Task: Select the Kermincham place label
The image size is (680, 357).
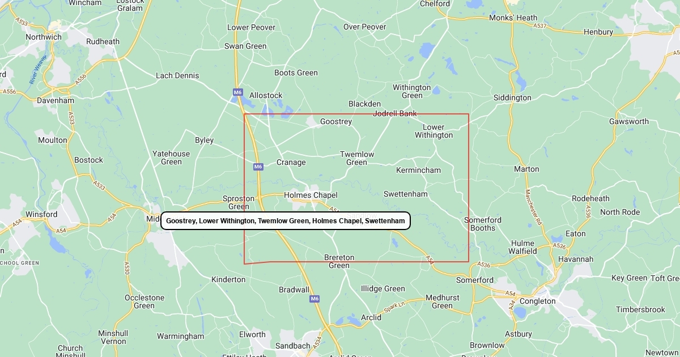Action: pos(418,170)
